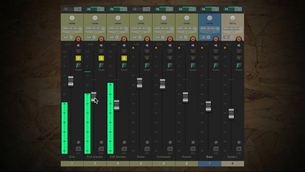Click the Snare track phase icon
Screen dimensions: 305x172
point(147,142)
